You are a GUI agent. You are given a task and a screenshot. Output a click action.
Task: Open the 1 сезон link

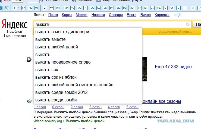pos(40,107)
